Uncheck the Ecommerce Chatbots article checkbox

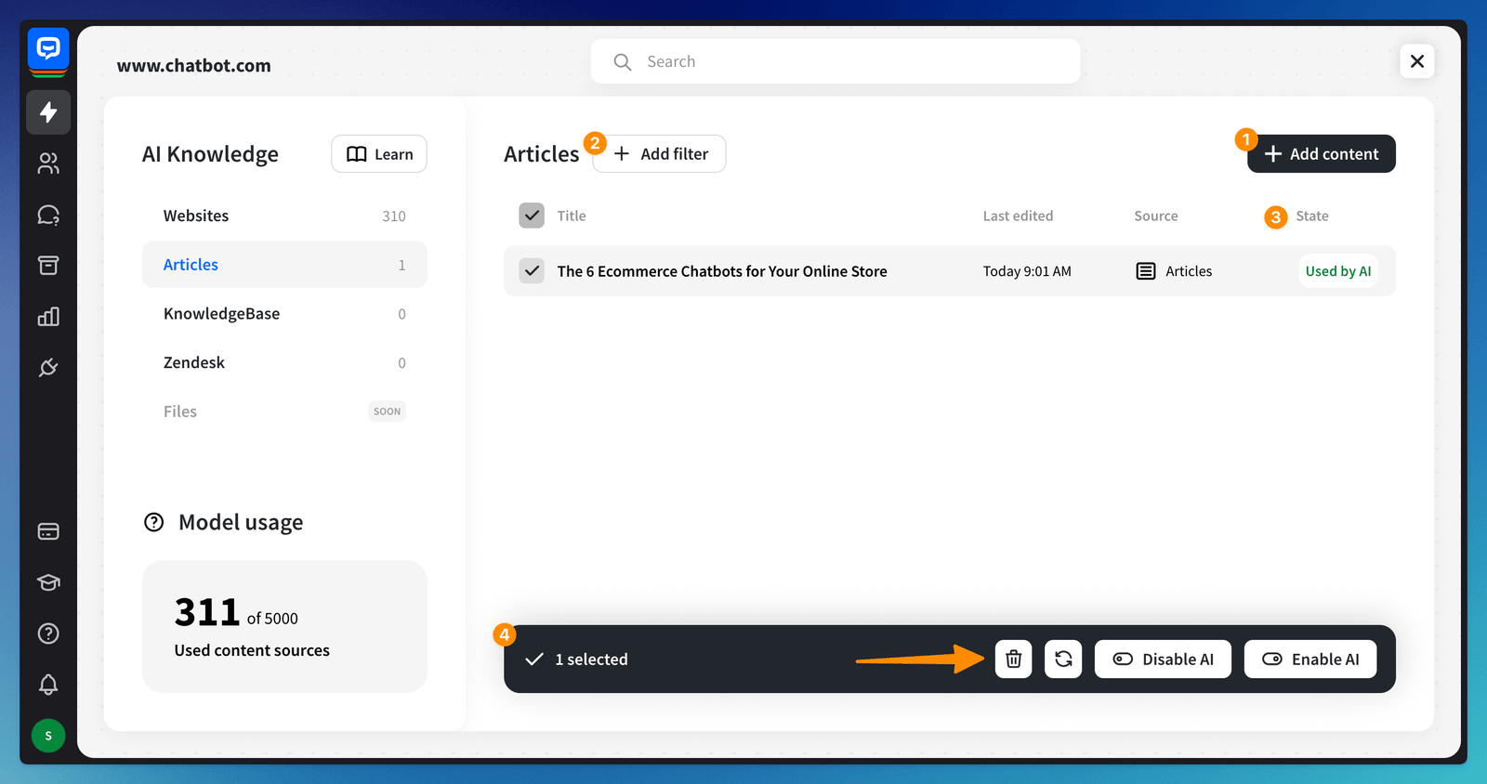pyautogui.click(x=532, y=271)
